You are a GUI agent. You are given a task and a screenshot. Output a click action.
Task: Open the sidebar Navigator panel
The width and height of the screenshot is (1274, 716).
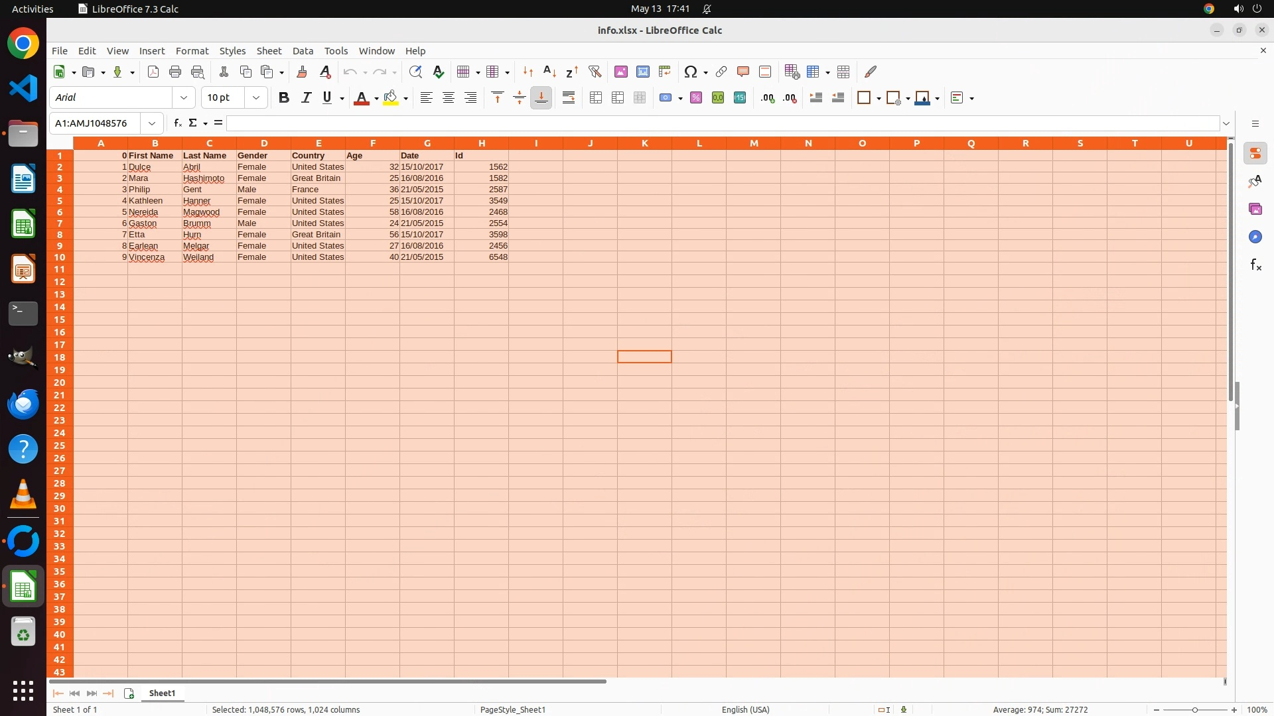tap(1255, 237)
